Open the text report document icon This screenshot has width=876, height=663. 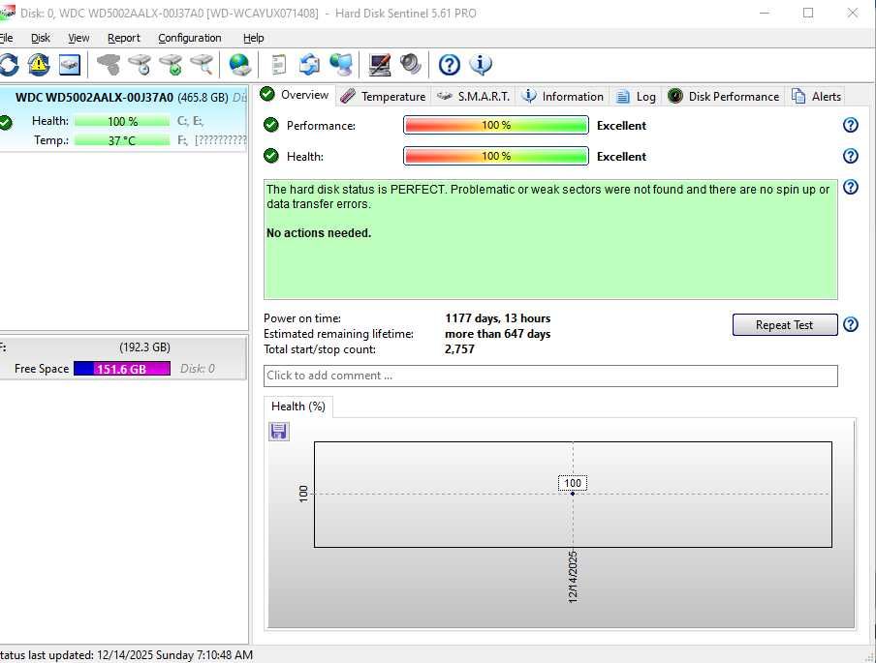pyautogui.click(x=278, y=65)
